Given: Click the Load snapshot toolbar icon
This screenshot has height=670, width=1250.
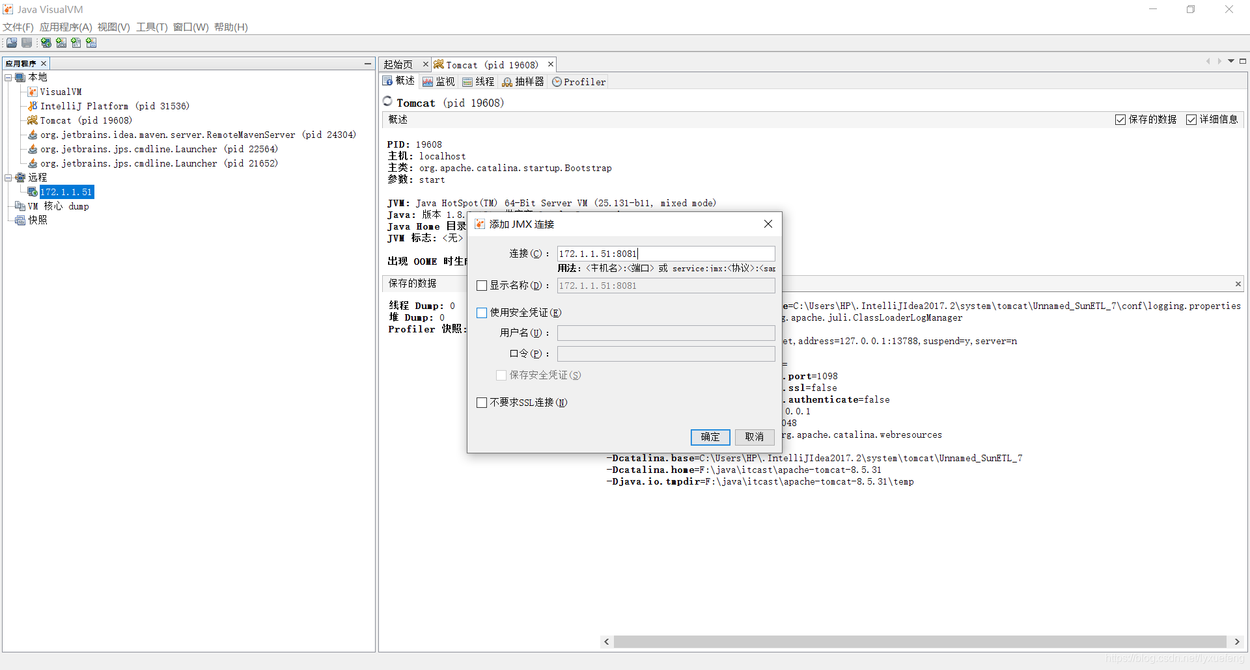Looking at the screenshot, I should tap(12, 43).
